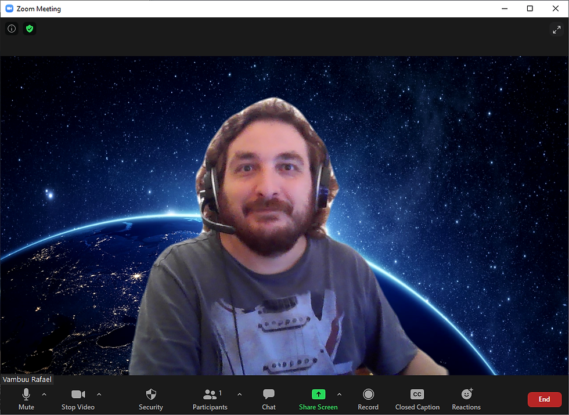Image resolution: width=569 pixels, height=415 pixels.
Task: Expand the arrow beside Participants
Action: click(239, 394)
